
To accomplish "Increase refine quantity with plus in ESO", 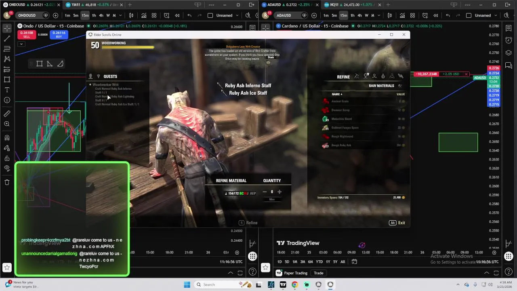I will pyautogui.click(x=280, y=192).
